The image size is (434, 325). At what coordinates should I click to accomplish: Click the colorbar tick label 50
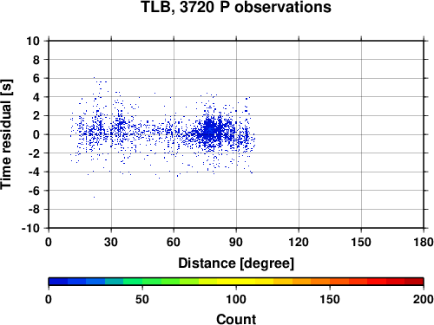(142, 299)
